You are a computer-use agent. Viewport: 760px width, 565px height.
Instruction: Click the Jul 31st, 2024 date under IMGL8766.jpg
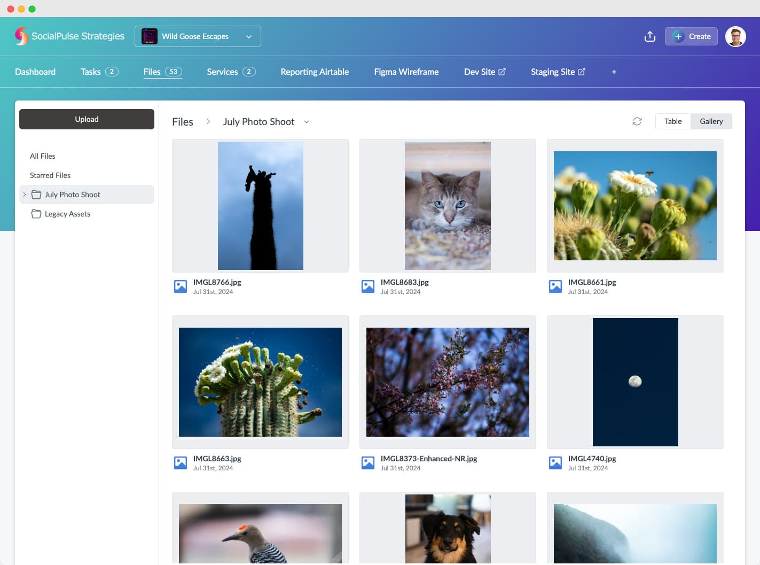click(213, 292)
